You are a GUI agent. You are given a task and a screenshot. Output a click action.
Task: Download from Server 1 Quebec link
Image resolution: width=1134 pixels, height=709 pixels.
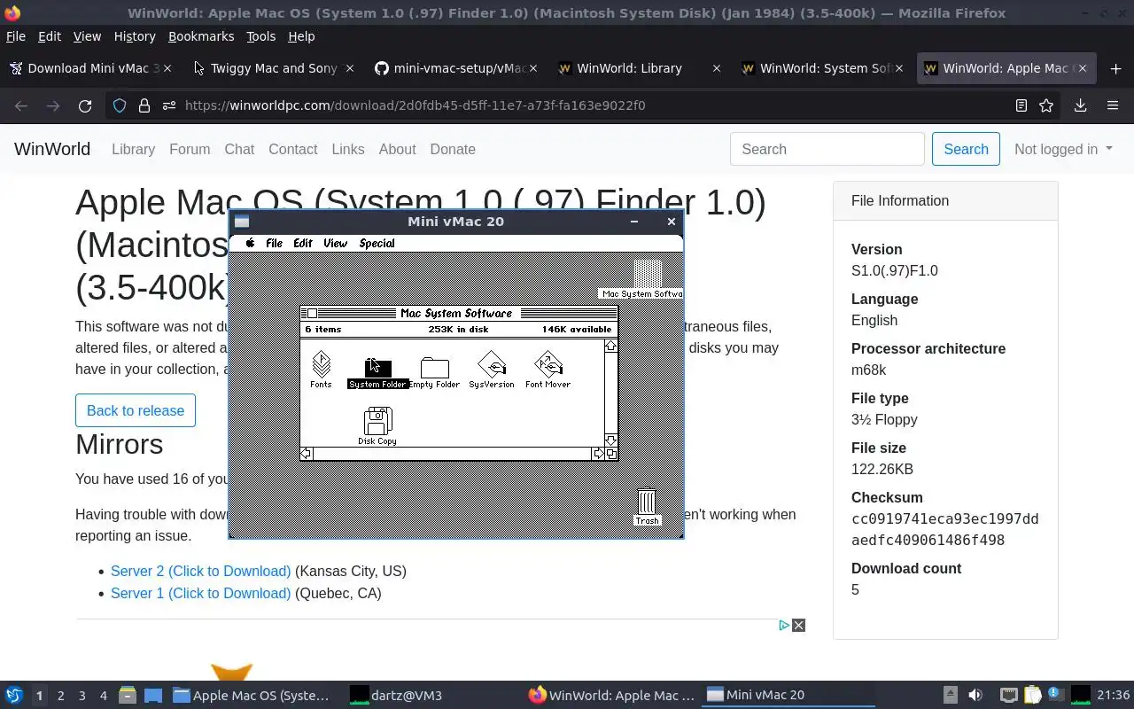point(200,594)
